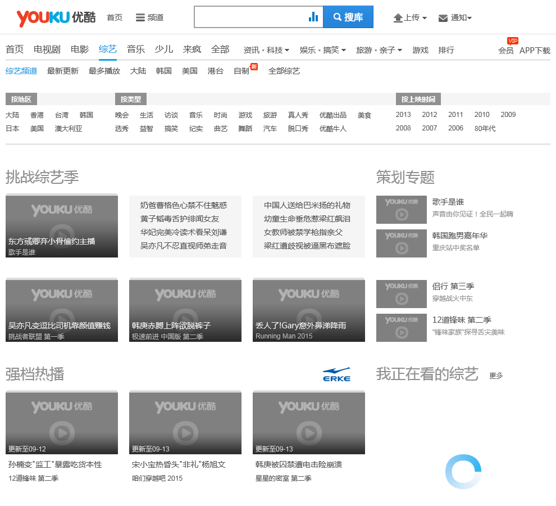Select the 少儿 navigation tab
This screenshot has height=506, width=556.
pyautogui.click(x=164, y=49)
